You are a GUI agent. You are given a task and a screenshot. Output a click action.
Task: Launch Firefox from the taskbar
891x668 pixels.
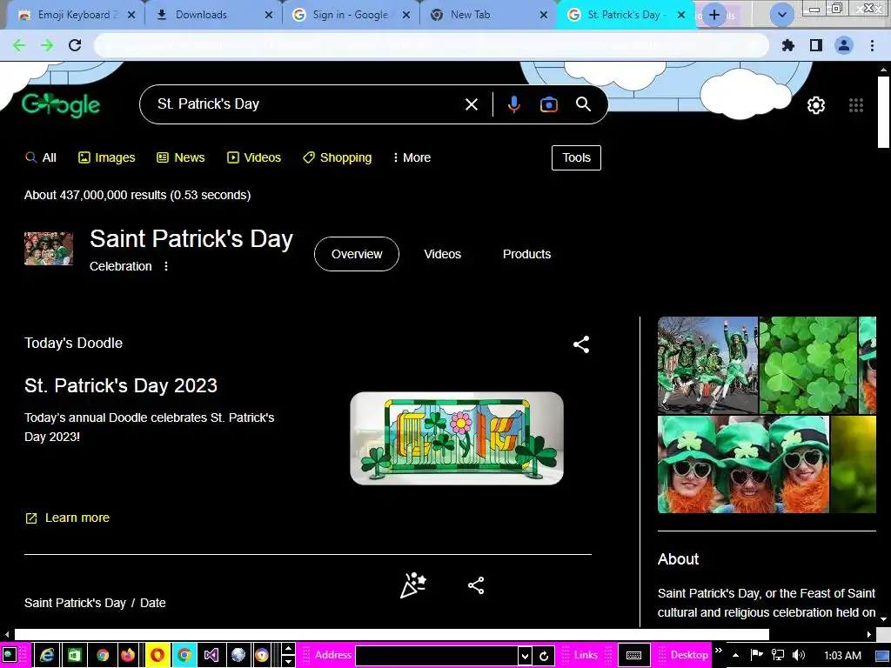pos(129,655)
